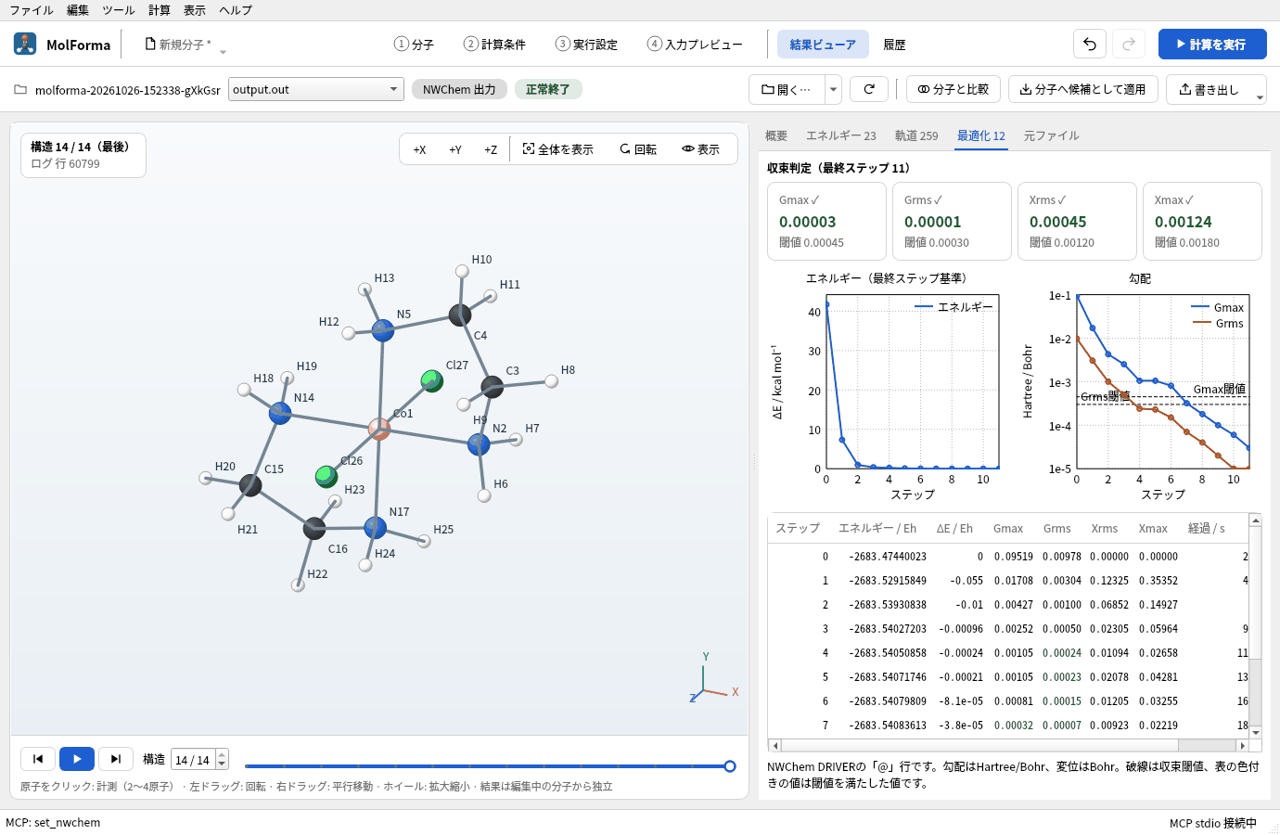Click 分子へ候補として適用 button
The width and height of the screenshot is (1280, 835).
click(x=1083, y=89)
